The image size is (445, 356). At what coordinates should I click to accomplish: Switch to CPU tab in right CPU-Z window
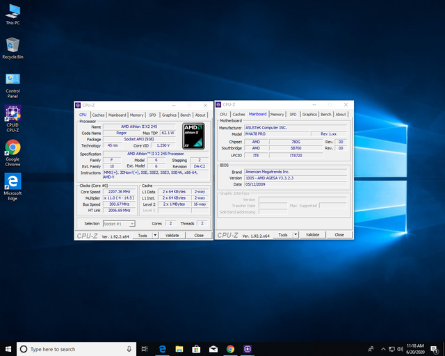pyautogui.click(x=223, y=115)
